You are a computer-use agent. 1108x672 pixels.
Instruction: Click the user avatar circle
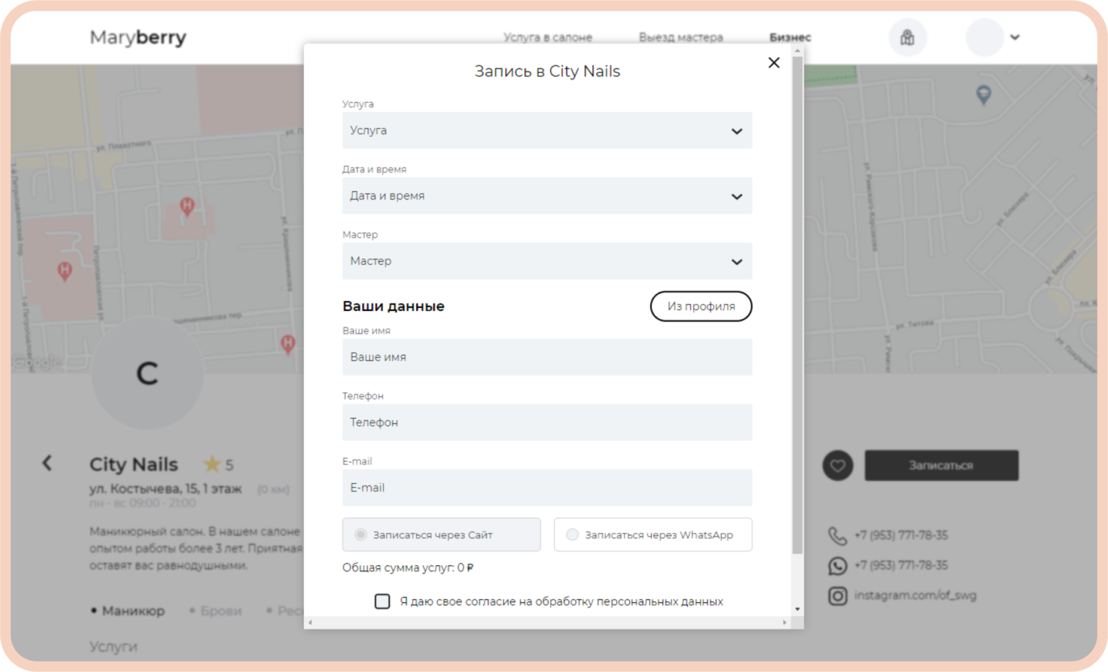click(985, 38)
